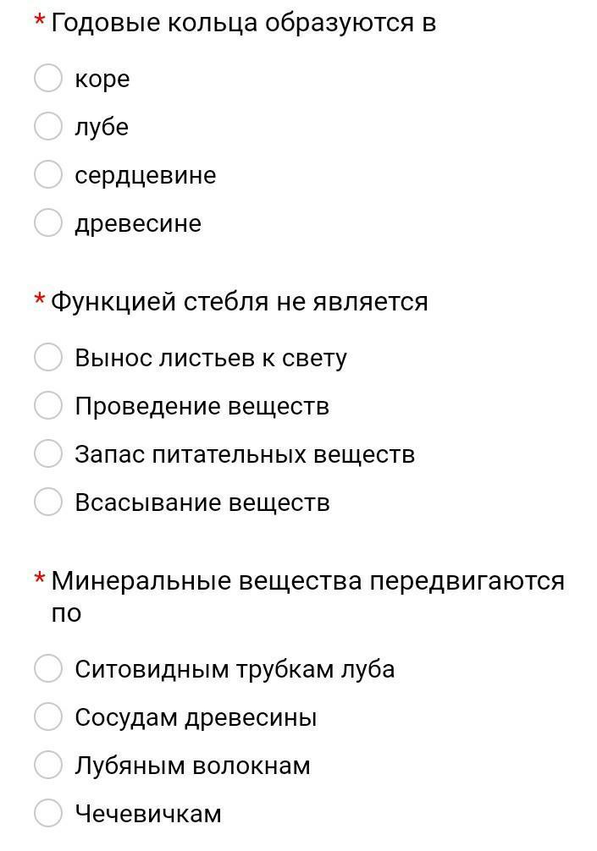Click question text 'Годовые кольца образуются в'

243,23
